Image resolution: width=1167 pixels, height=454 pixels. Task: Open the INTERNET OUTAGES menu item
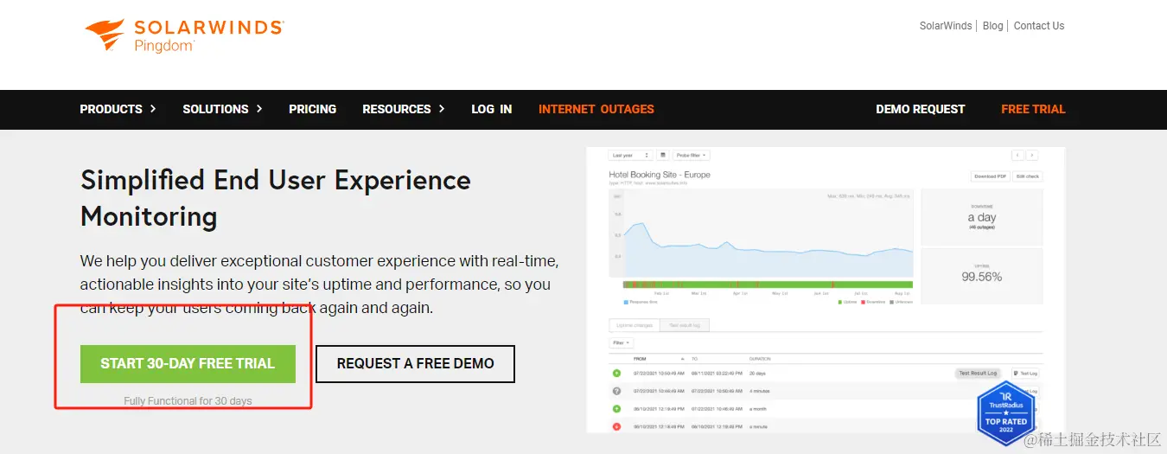596,109
